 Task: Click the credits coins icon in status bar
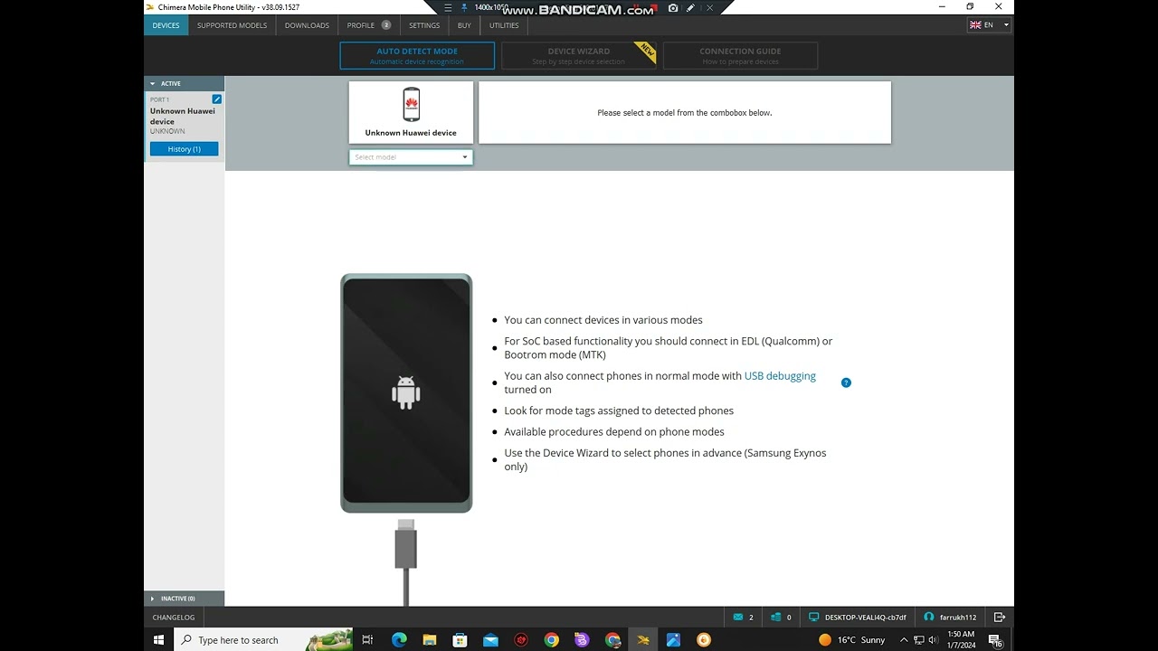pyautogui.click(x=776, y=617)
